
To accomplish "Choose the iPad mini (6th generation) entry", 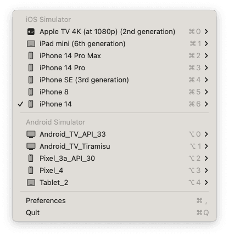I will click(x=114, y=44).
